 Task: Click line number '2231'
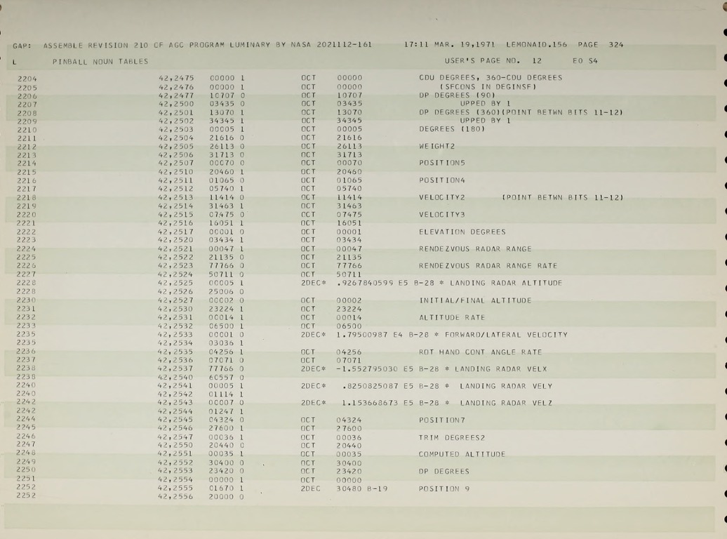[x=25, y=309]
